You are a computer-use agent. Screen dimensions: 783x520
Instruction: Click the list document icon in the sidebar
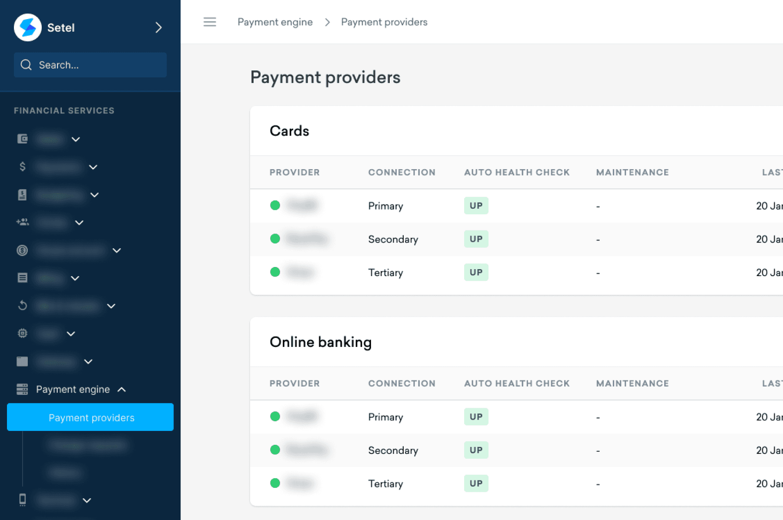[22, 278]
